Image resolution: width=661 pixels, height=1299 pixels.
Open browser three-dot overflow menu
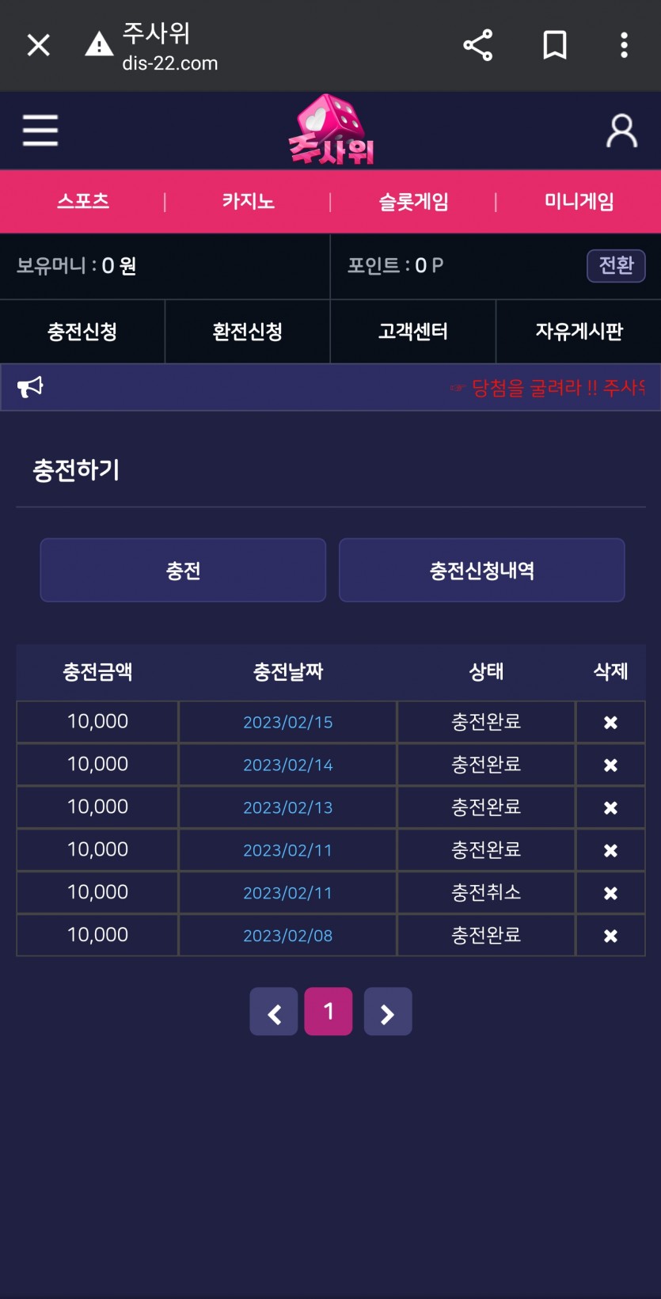(624, 45)
